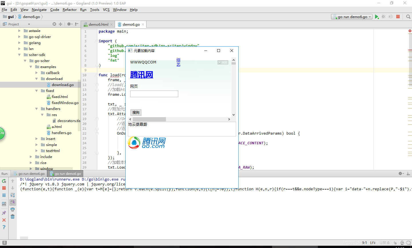
Task: Rerun the process in the Run panel
Action: (x=4, y=181)
